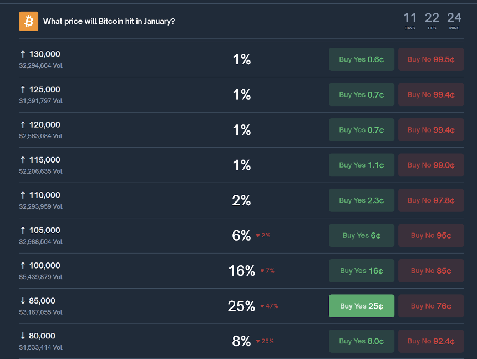Buy No at 95¢ for 105,000
The image size is (477, 359).
coord(431,235)
